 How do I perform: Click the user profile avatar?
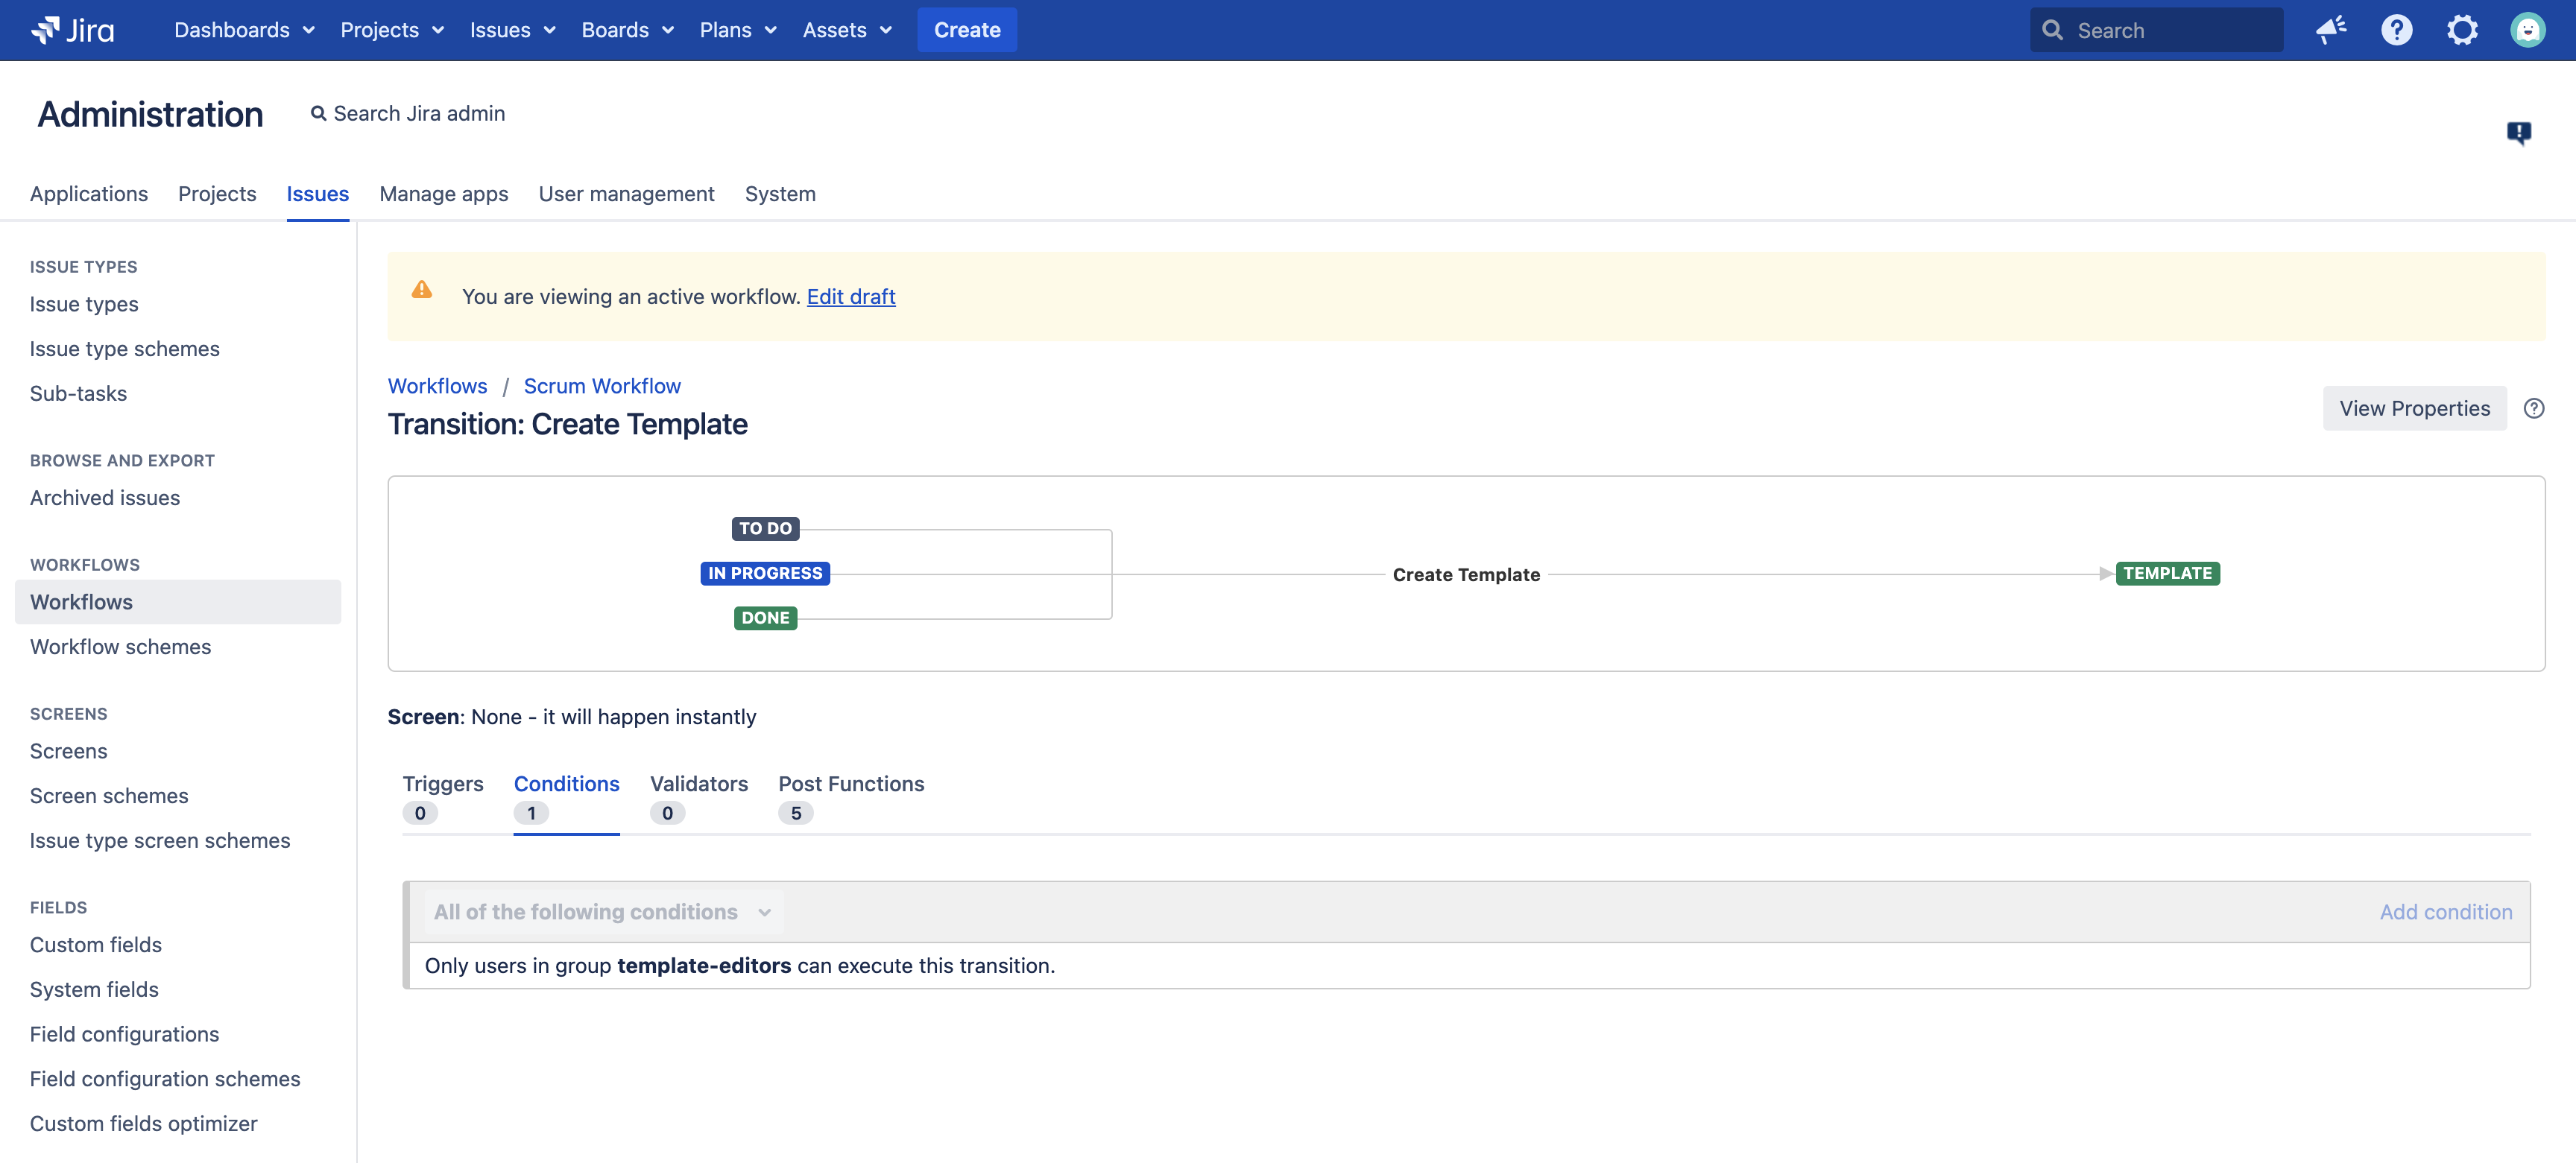2527,30
